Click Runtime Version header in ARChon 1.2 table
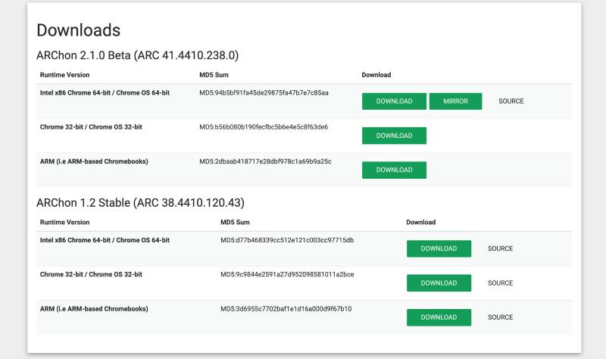Image resolution: width=606 pixels, height=359 pixels. click(x=64, y=222)
